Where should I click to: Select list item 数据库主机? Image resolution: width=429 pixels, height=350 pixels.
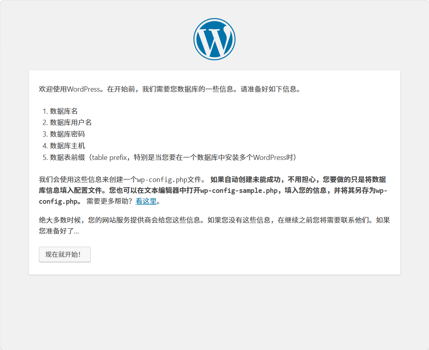[67, 146]
